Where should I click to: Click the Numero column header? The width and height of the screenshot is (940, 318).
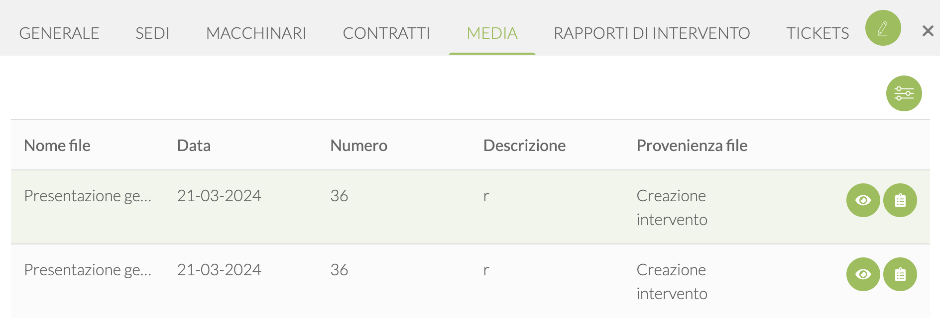[358, 146]
